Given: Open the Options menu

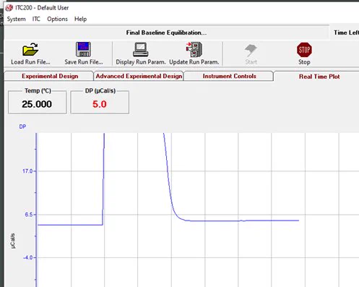Looking at the screenshot, I should pyautogui.click(x=57, y=19).
